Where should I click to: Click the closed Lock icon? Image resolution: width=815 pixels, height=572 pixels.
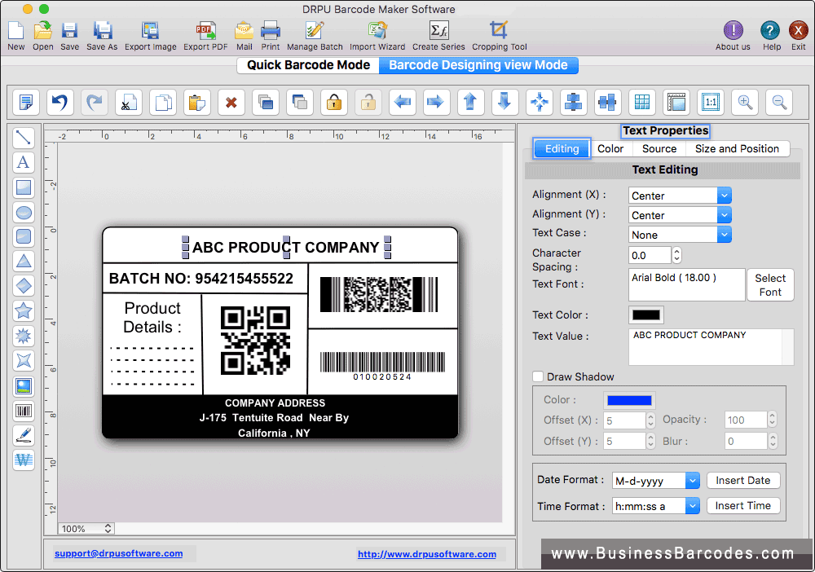pos(334,102)
